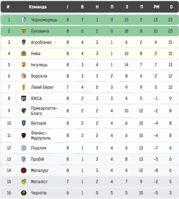Viewport: 179px width, 199px height.
Task: Select the Агробізнес club badge
Action: tap(24, 42)
